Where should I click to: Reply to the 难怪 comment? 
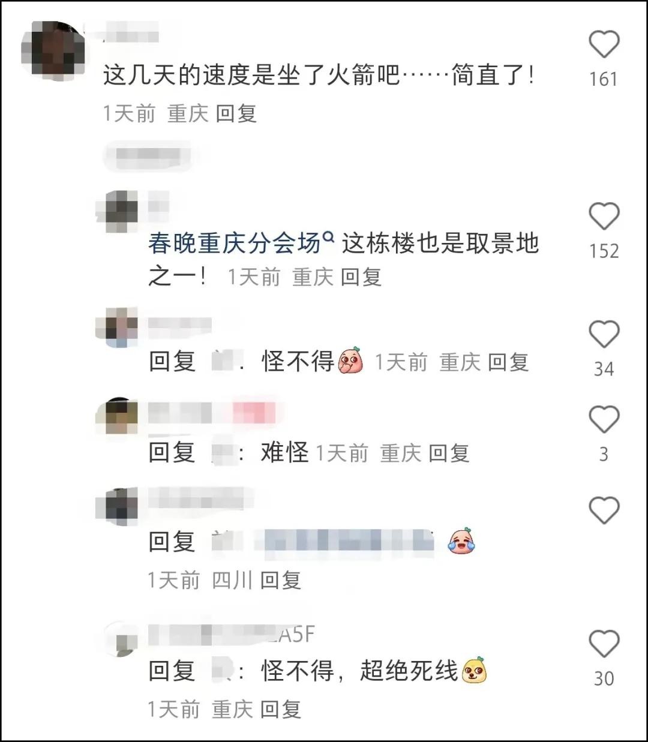(449, 453)
